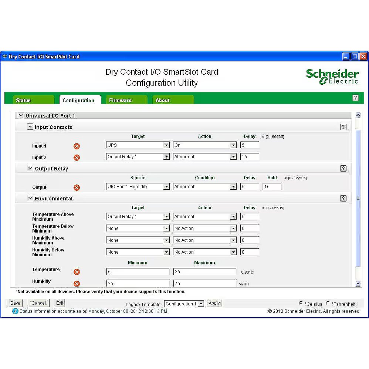
Task: Minimize the Dry Contact I/O SmartSlot Card window
Action: (x=346, y=57)
